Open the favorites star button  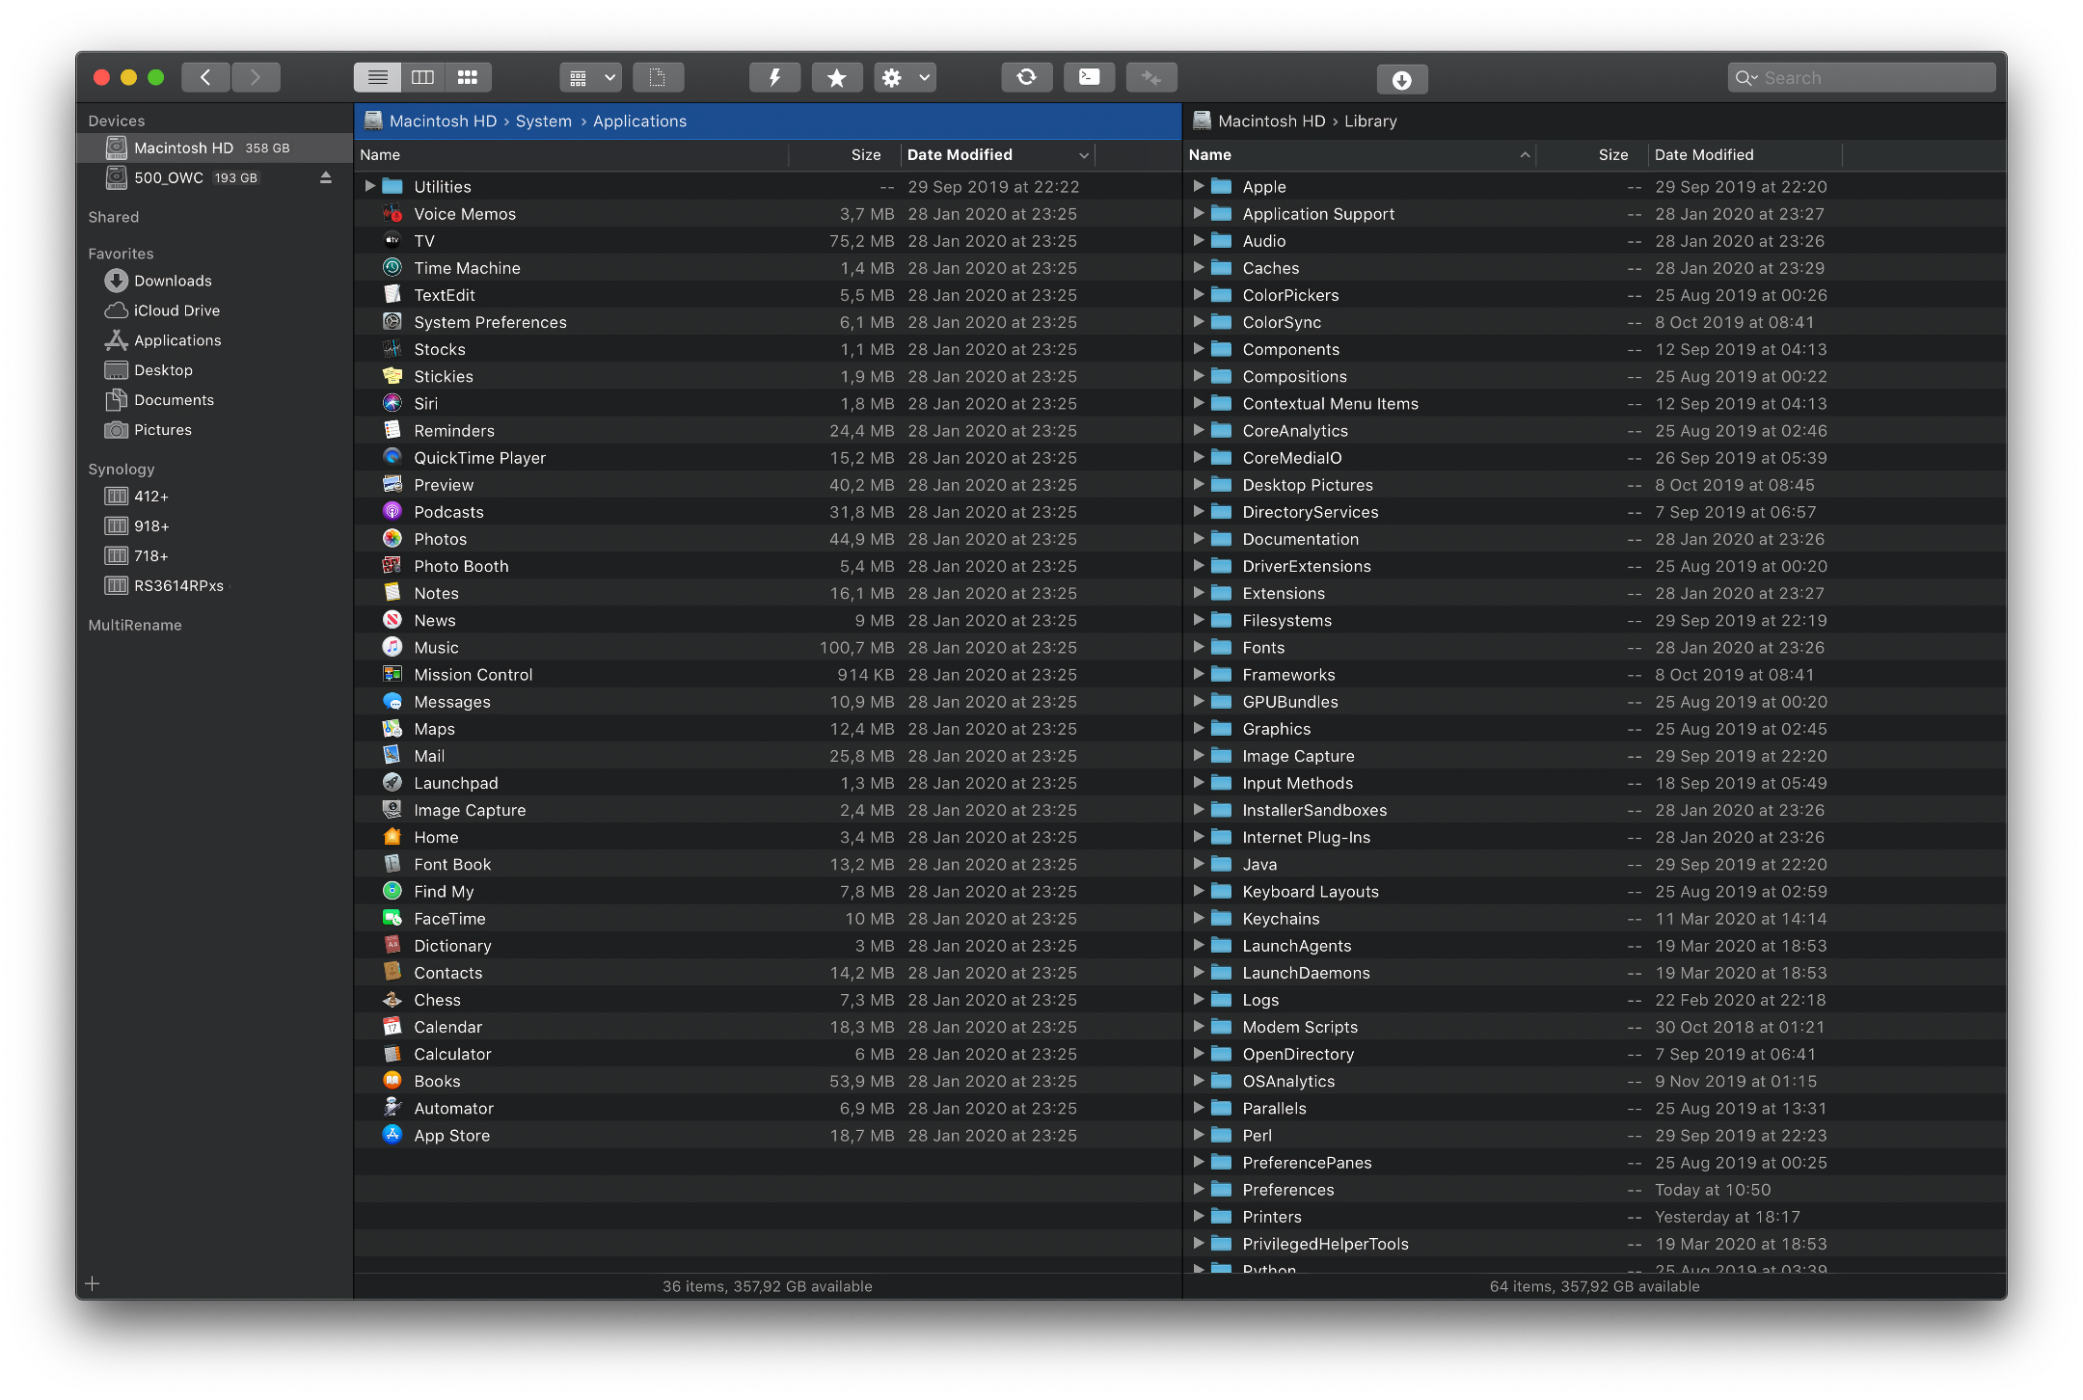point(837,77)
